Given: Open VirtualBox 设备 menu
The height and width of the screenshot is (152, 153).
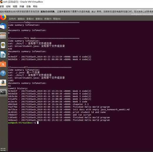Looking at the screenshot, I should tap(28, 6).
